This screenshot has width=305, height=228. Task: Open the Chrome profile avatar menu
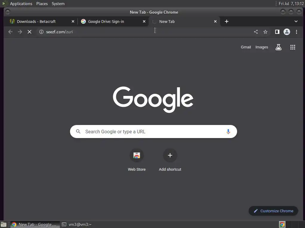click(x=287, y=32)
